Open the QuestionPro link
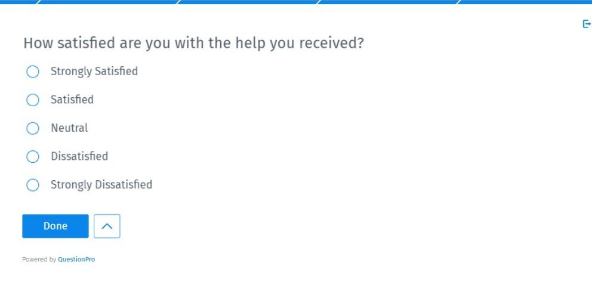This screenshot has width=592, height=281. coord(76,260)
